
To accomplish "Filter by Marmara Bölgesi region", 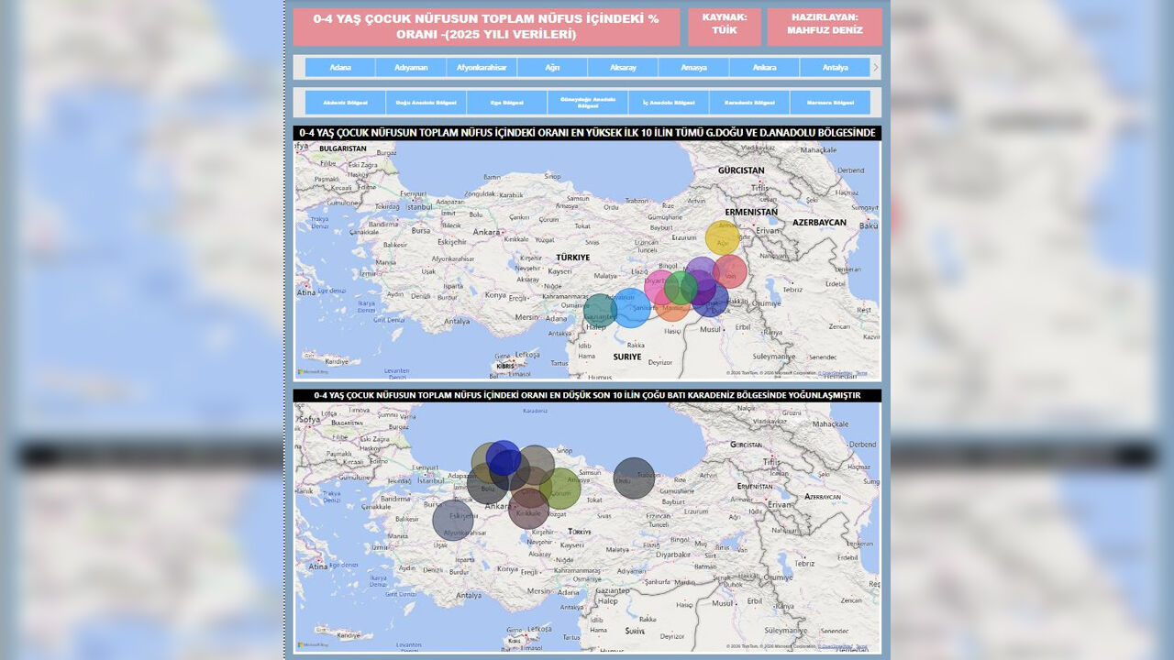I will 830,103.
